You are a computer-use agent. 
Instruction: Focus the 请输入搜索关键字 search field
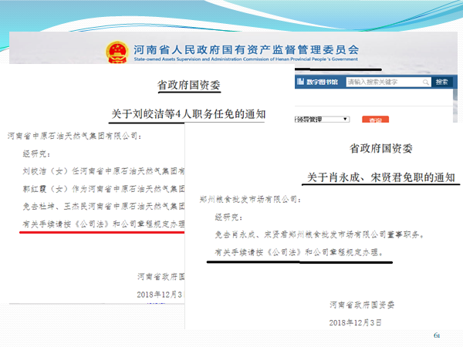(x=389, y=82)
